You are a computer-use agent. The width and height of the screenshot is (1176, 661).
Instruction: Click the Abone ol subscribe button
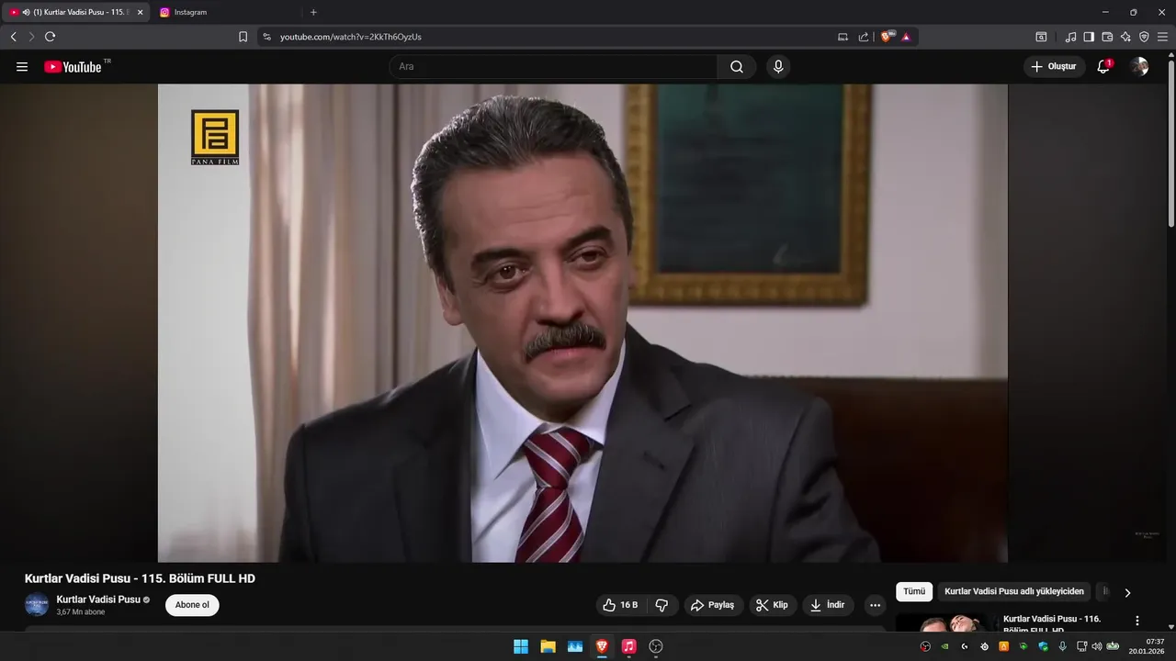pyautogui.click(x=192, y=605)
